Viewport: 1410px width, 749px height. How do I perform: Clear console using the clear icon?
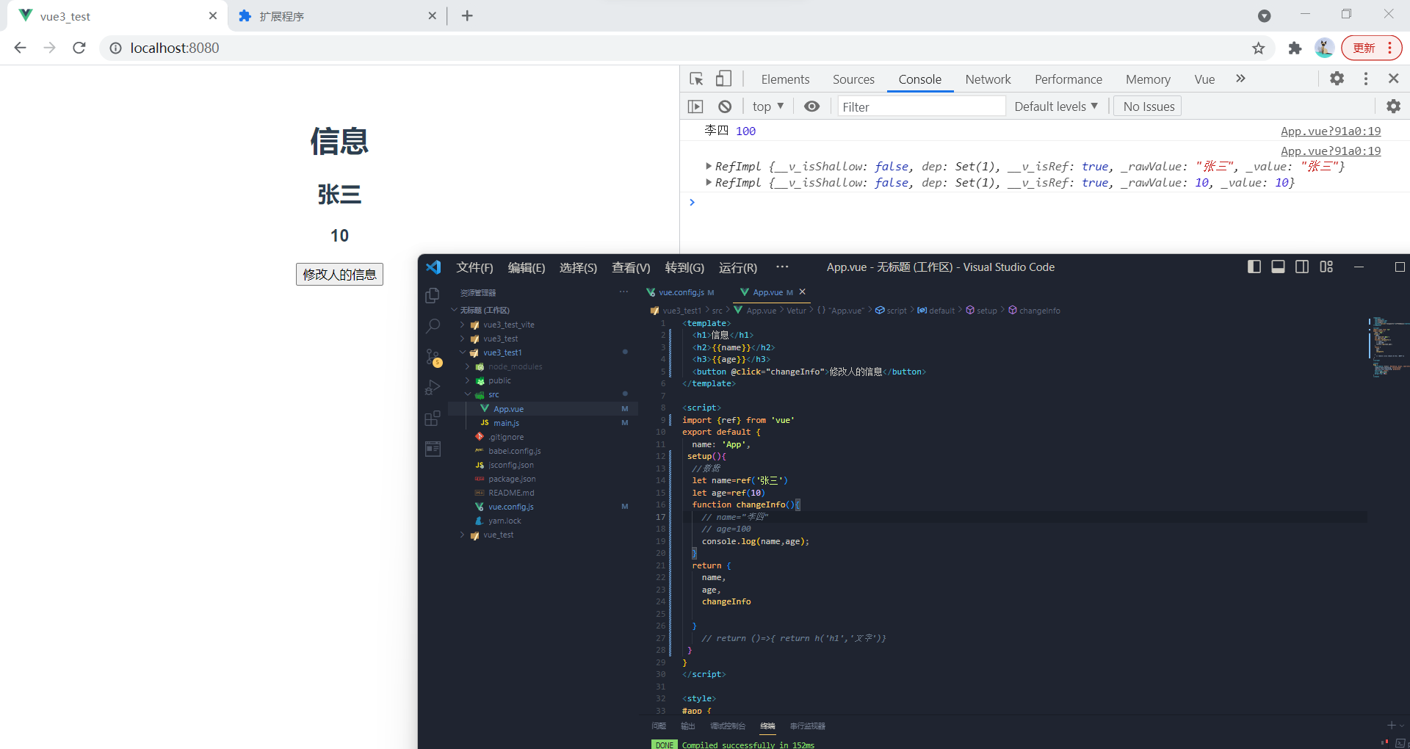(725, 106)
